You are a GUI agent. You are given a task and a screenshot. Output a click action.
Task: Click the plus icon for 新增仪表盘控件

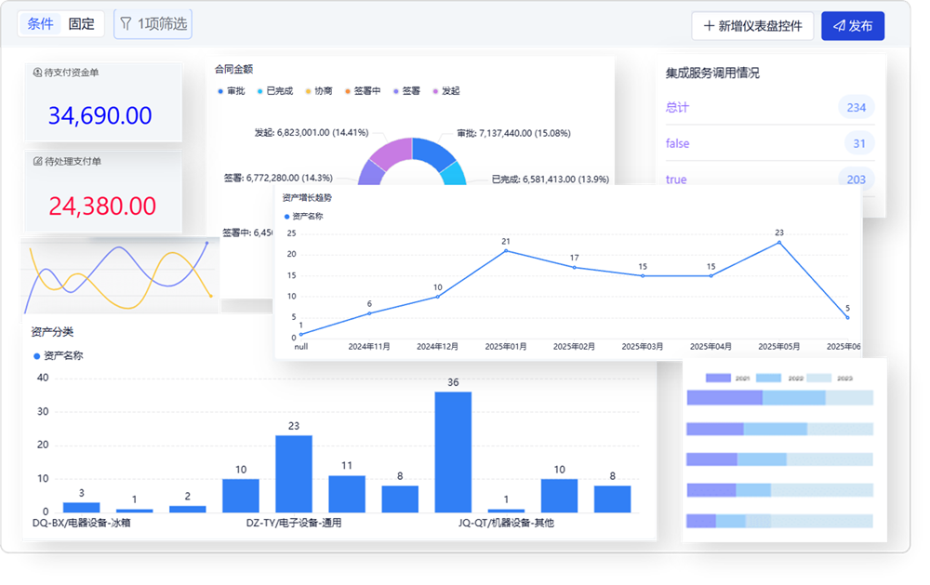point(709,26)
